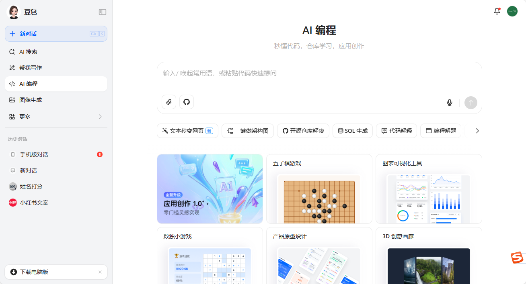Click the 历史对话 section label
Image resolution: width=526 pixels, height=284 pixels.
coord(18,139)
